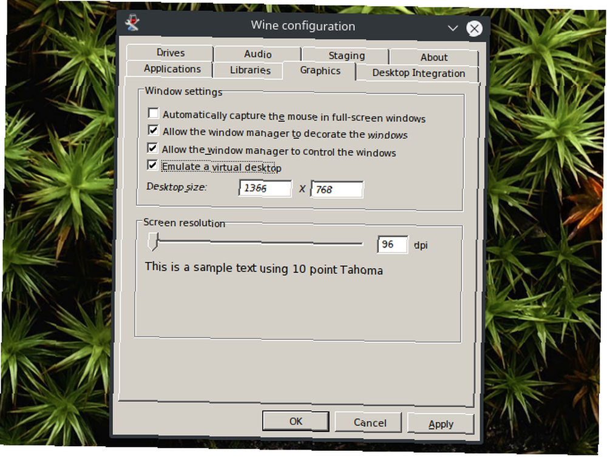
Task: Select the Graphics tab
Action: [320, 71]
